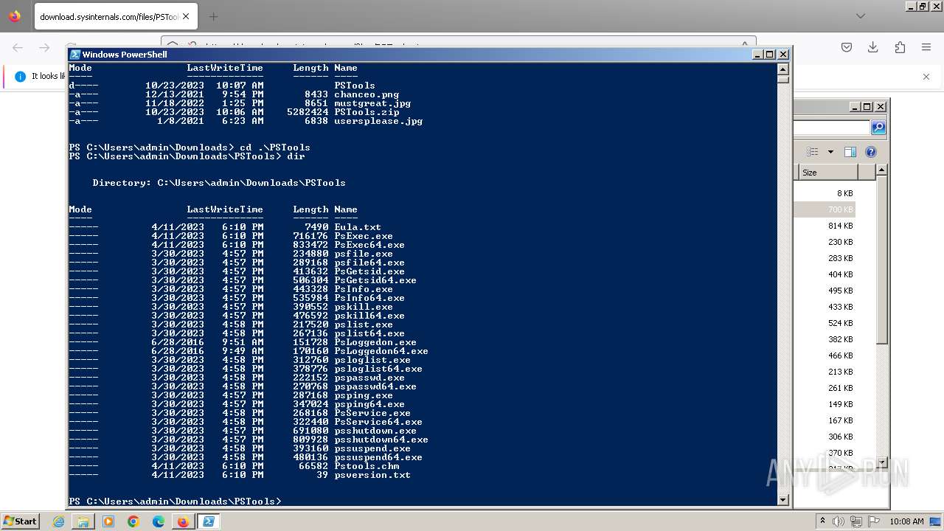Screen dimensions: 944x531
Task: Click the 10:08 AM taskbar clock
Action: click(x=906, y=521)
